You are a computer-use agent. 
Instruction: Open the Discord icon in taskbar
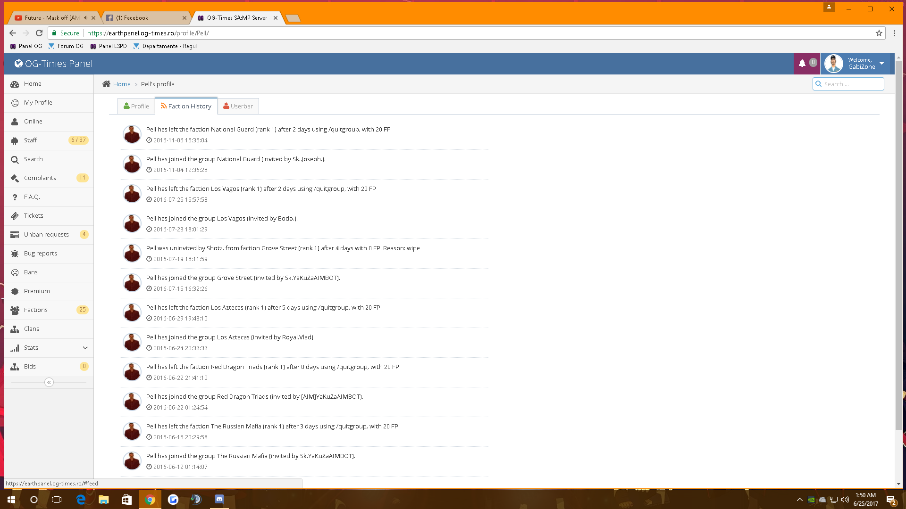219,499
